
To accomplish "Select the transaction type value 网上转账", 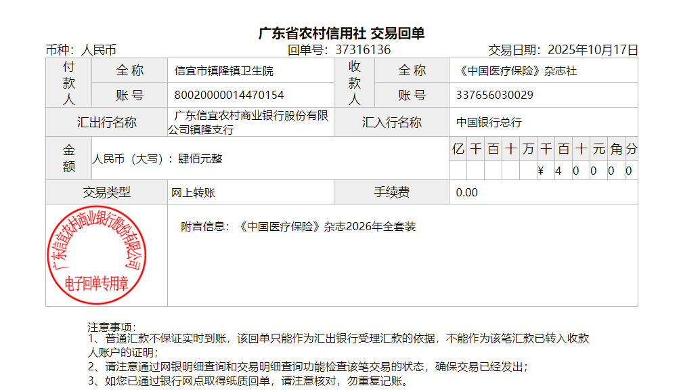I will [194, 192].
